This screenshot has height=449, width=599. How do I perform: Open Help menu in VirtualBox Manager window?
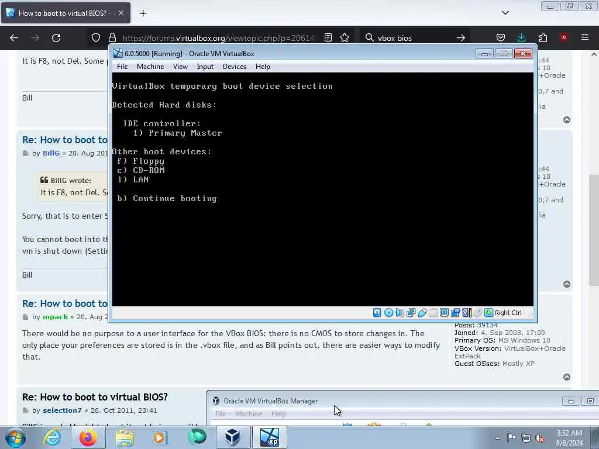click(x=278, y=414)
